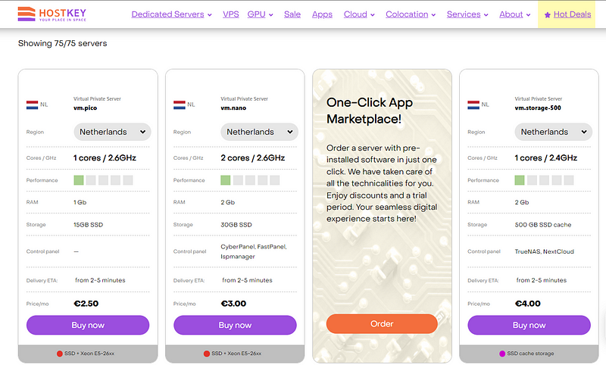Click the orange Order button
The image size is (606, 368).
tap(382, 324)
